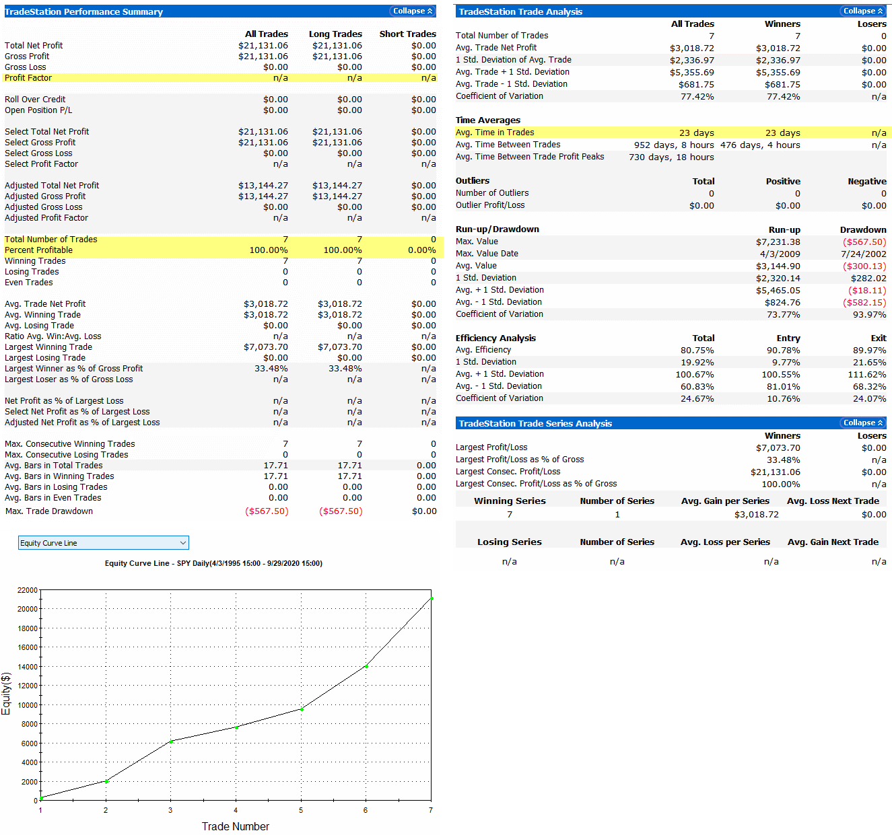Click the Time Averages heading
The width and height of the screenshot is (892, 835).
[x=488, y=120]
